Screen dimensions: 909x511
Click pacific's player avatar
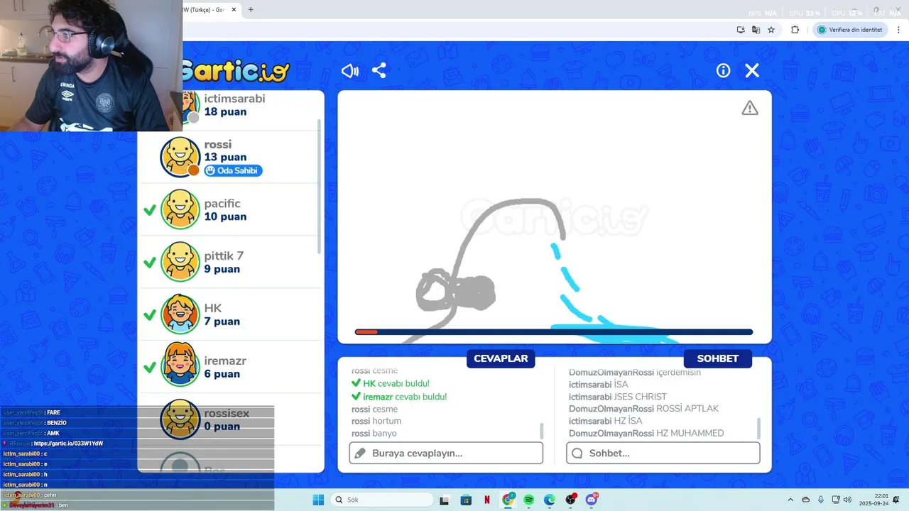180,209
